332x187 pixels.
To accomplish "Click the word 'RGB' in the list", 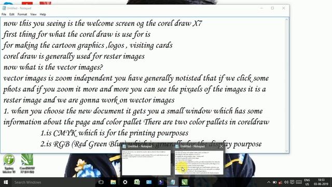I will click(x=61, y=144).
